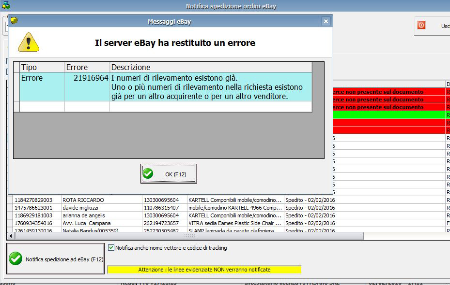450x285 pixels.
Task: Click the green checkmark icon on OK button
Action: (x=148, y=173)
